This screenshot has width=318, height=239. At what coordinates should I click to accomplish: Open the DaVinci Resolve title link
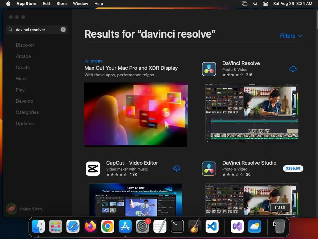[x=241, y=63]
